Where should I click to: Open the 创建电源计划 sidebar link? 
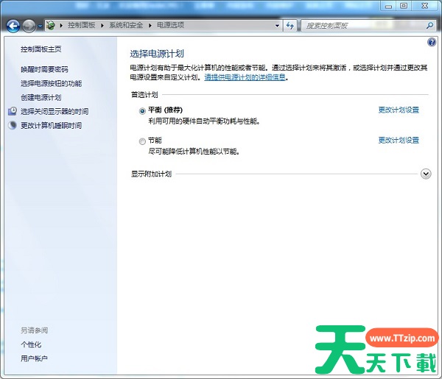point(41,97)
